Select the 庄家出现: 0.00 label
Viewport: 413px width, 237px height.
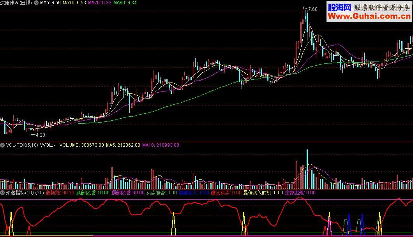pos(300,193)
